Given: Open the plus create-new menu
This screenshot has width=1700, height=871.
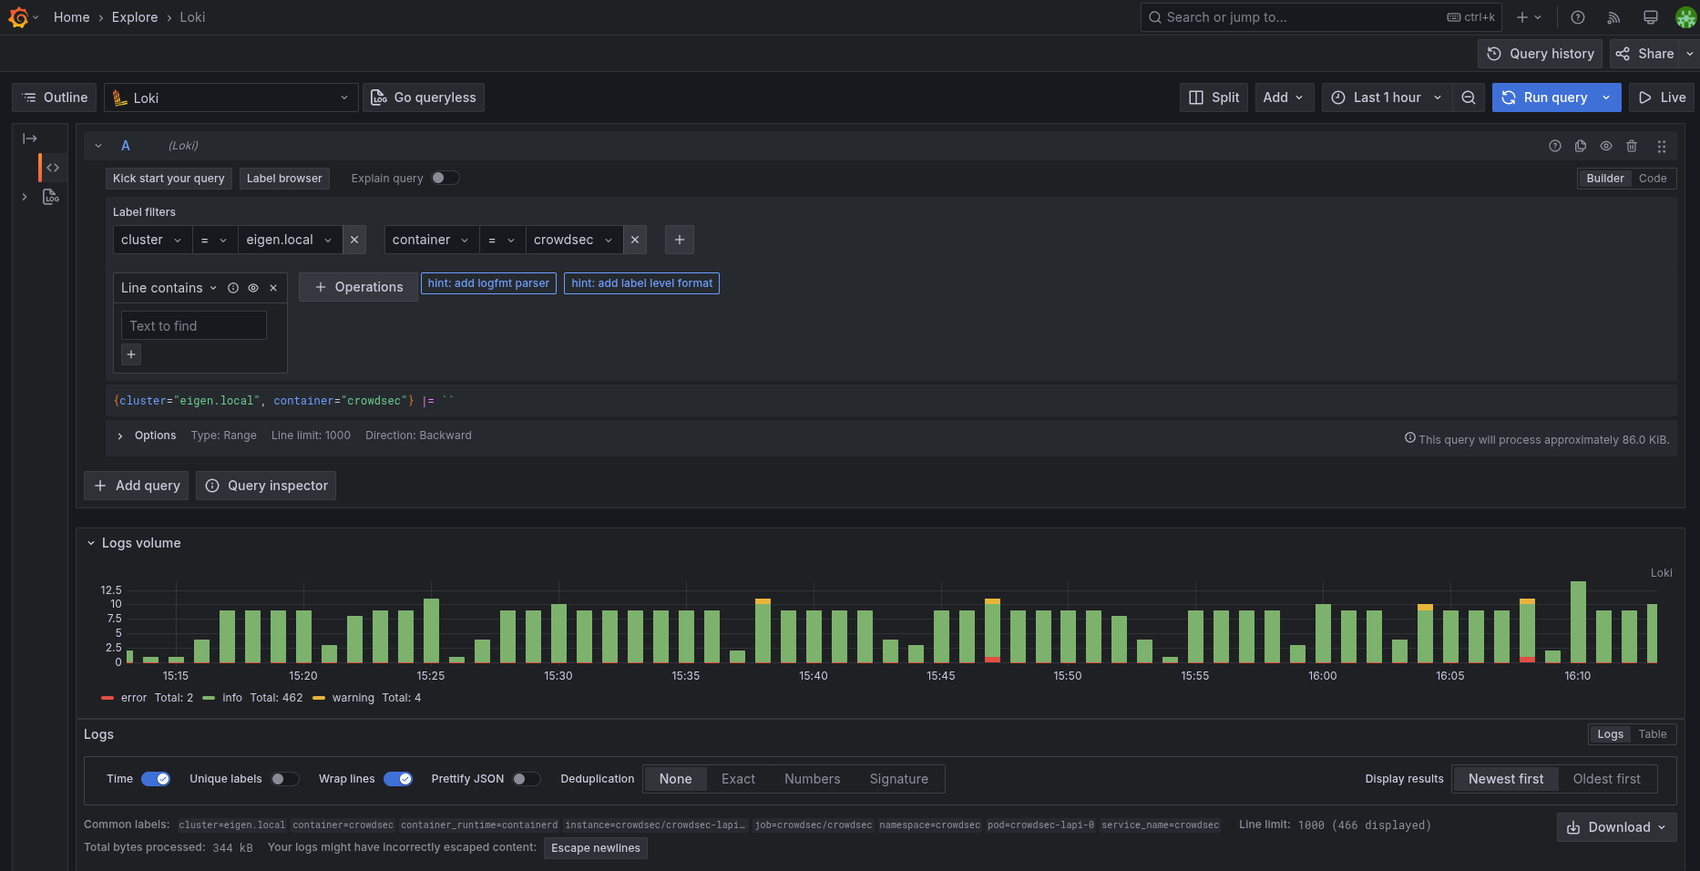Looking at the screenshot, I should [x=1529, y=17].
